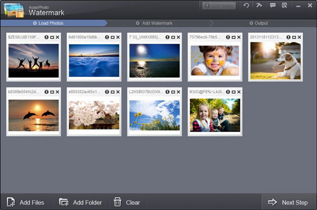Select the blue snow landscape thumbnail

94,61
